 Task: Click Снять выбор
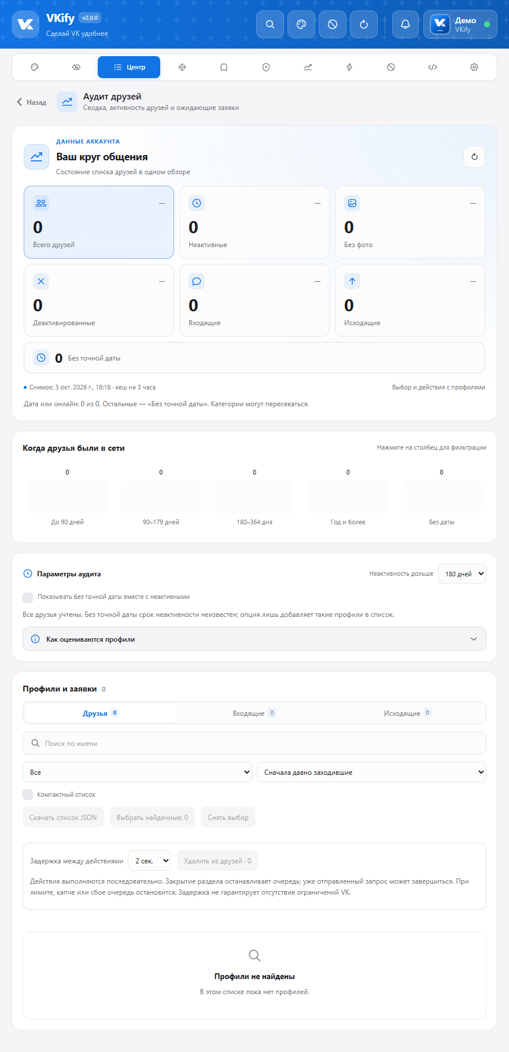coord(228,818)
